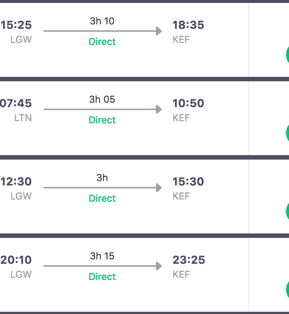Click the arrow on the 20:10 LGW flight
Viewport: 289px width, 314px height.
tap(103, 266)
